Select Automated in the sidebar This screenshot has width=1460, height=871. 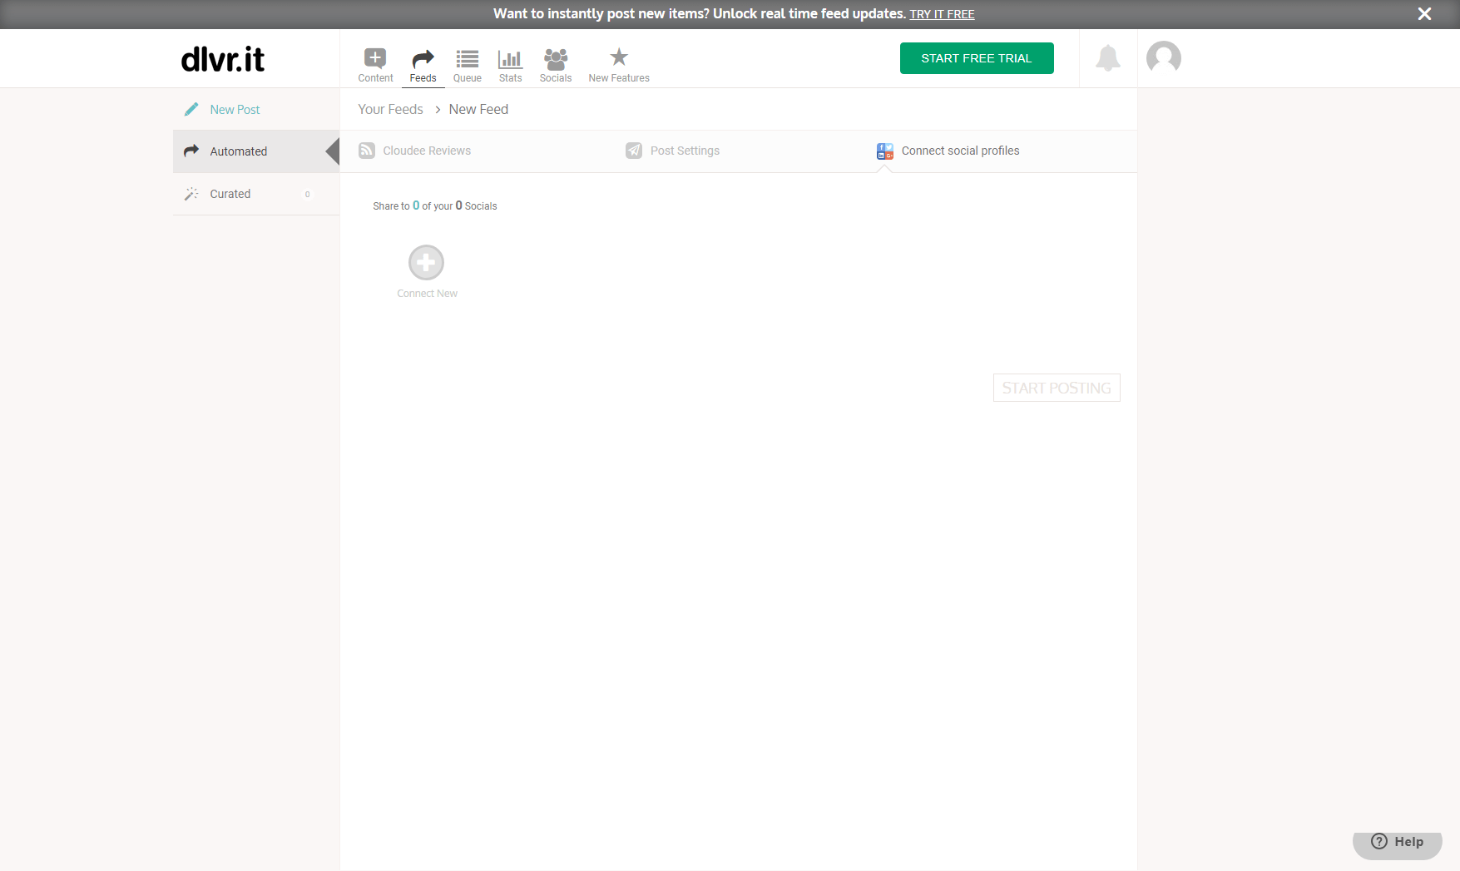click(x=238, y=151)
